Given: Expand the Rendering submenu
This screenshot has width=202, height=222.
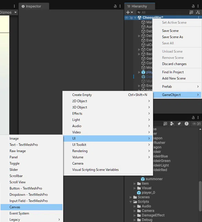Looking at the screenshot, I should 108,151.
